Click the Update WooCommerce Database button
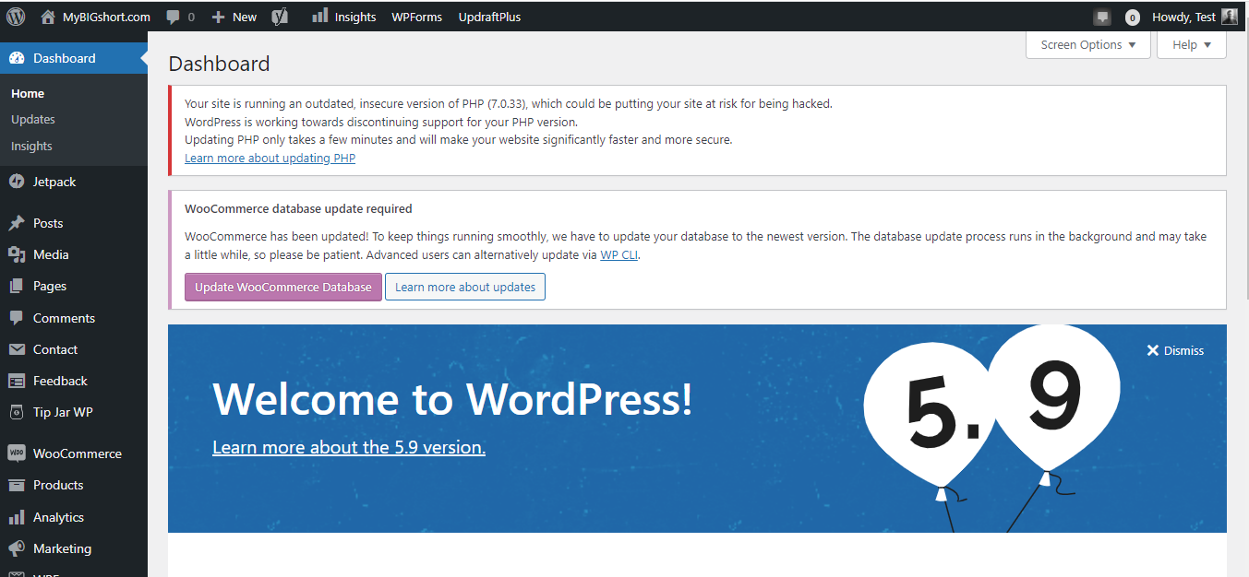 click(x=282, y=287)
